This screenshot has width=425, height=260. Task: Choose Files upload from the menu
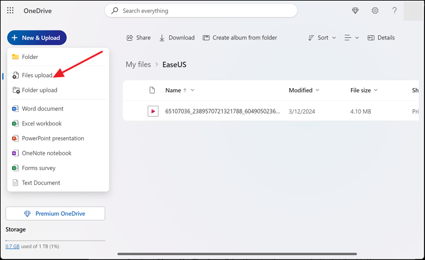[37, 75]
